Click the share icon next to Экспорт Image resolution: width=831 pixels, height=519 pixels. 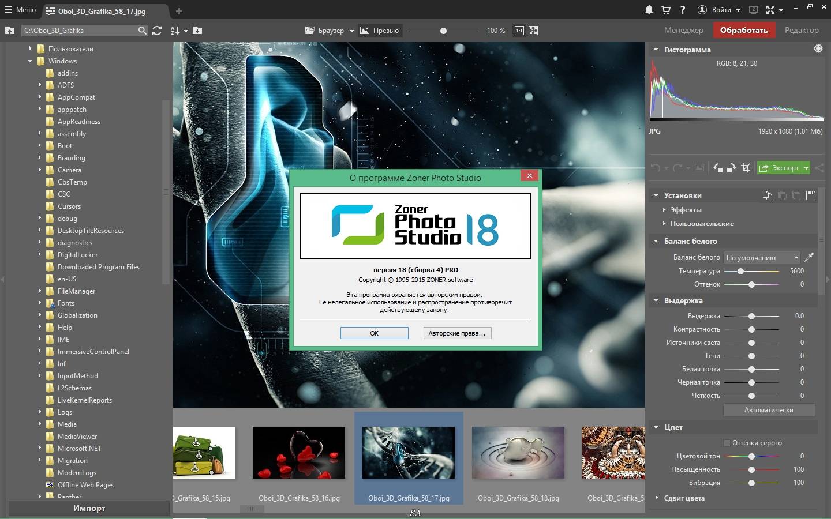tap(819, 168)
